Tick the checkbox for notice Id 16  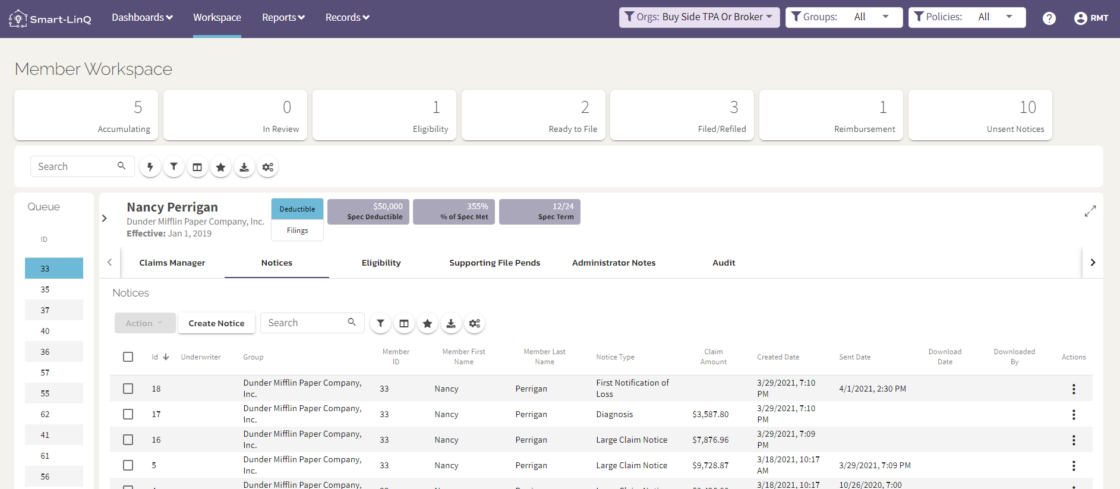(x=128, y=440)
